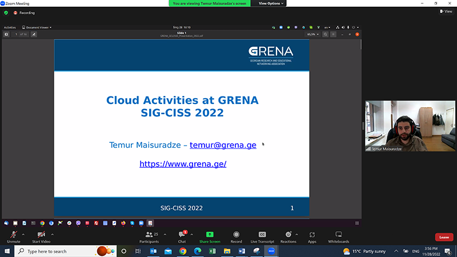457x257 pixels.
Task: Click the ENG language indicator in taskbar
Action: click(x=416, y=251)
